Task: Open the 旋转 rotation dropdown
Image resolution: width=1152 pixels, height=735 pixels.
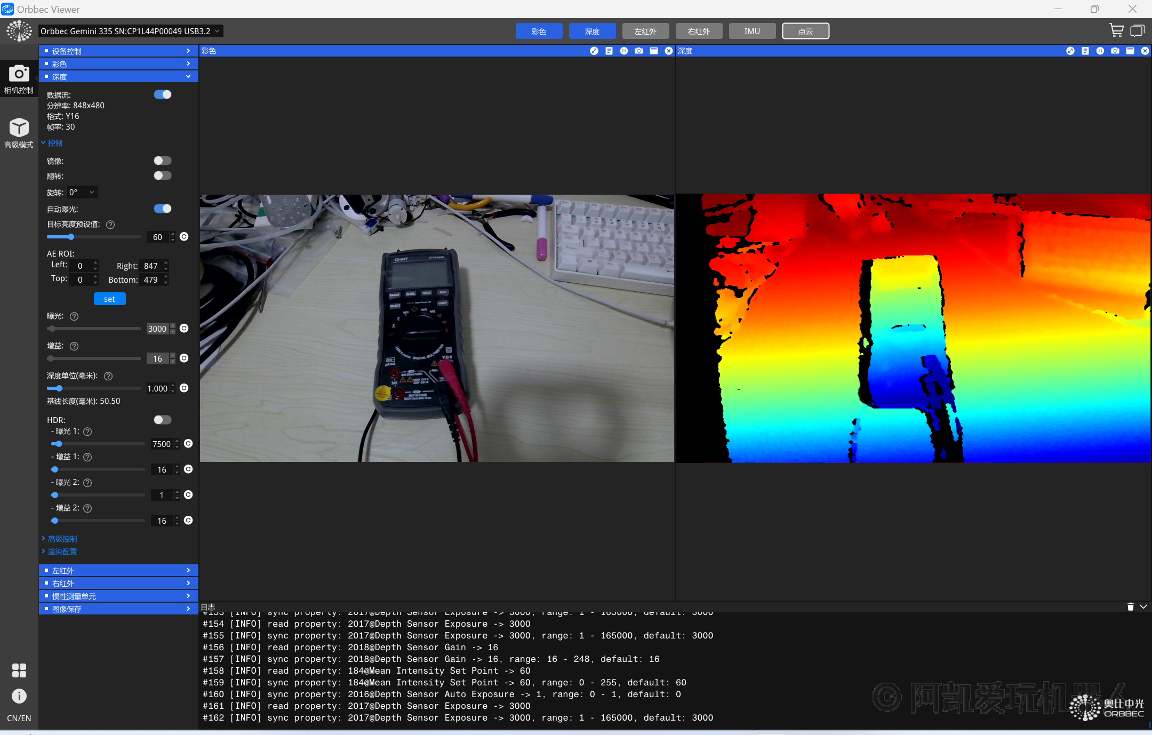Action: [x=83, y=192]
